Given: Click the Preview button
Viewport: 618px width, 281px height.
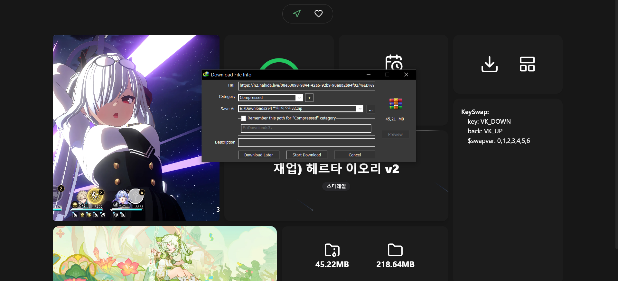Looking at the screenshot, I should point(395,134).
